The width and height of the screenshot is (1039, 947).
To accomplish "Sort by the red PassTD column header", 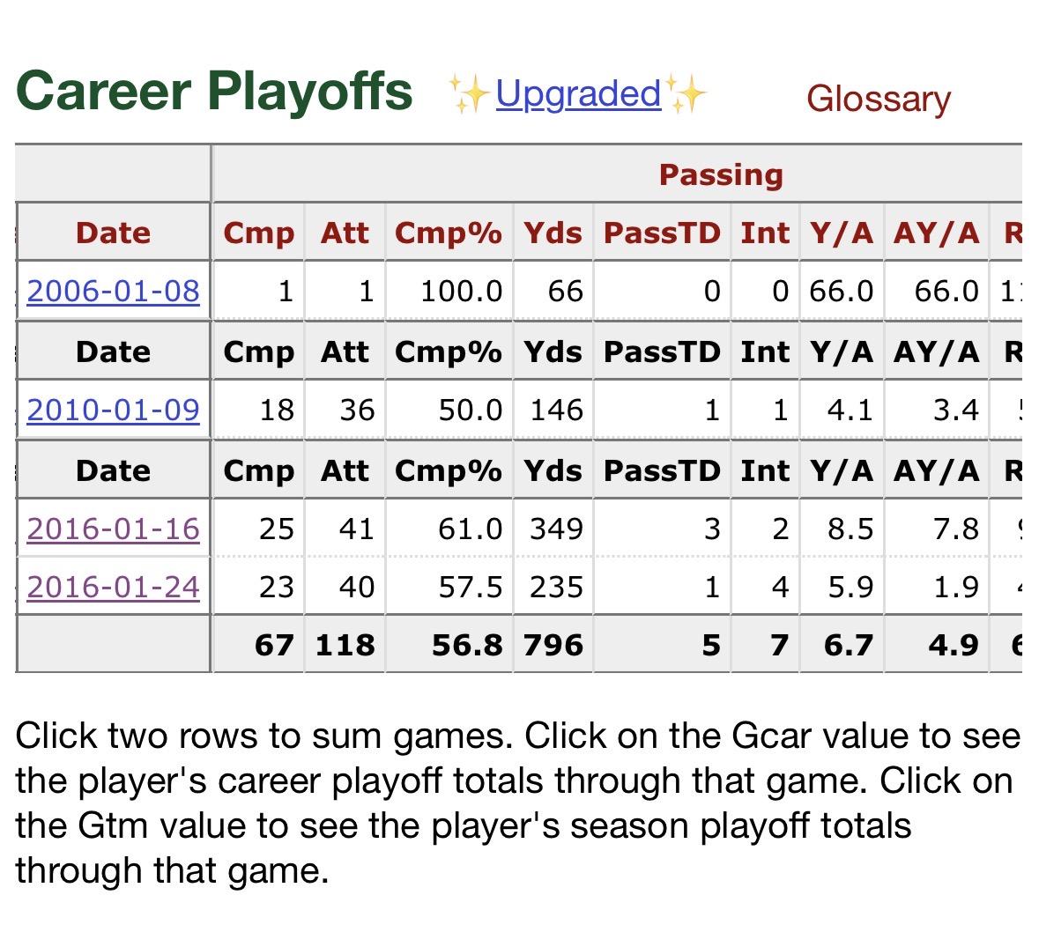I will (662, 233).
